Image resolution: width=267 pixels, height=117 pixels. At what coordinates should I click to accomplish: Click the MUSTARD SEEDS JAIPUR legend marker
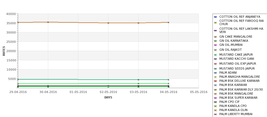(x=216, y=69)
